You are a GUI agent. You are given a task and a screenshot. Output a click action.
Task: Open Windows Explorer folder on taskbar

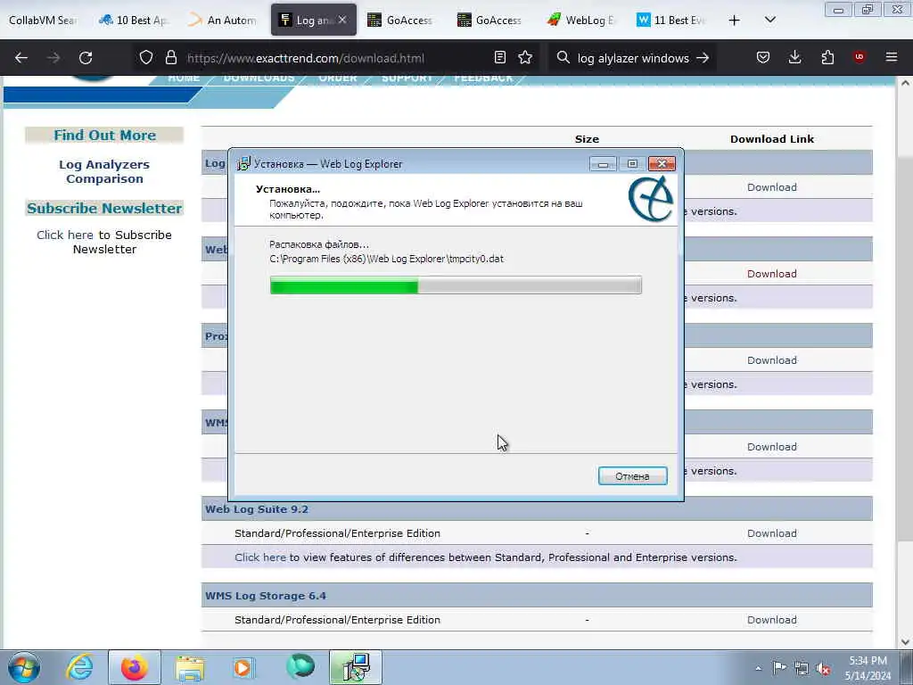[x=190, y=669]
